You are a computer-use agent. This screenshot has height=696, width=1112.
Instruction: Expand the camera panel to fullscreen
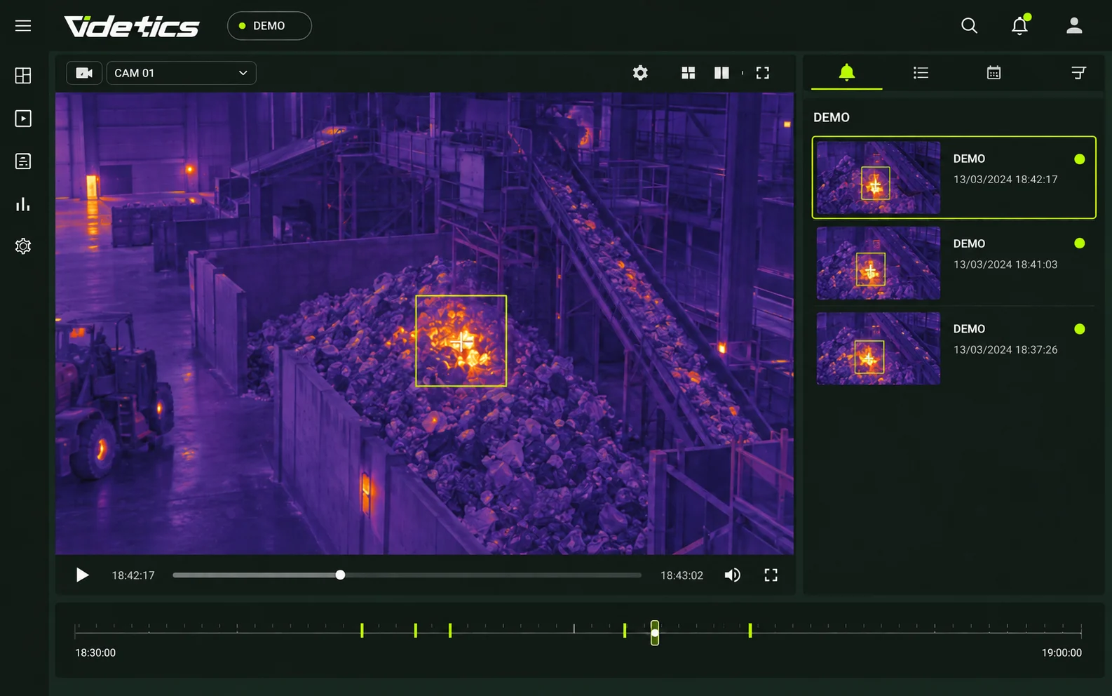(763, 73)
